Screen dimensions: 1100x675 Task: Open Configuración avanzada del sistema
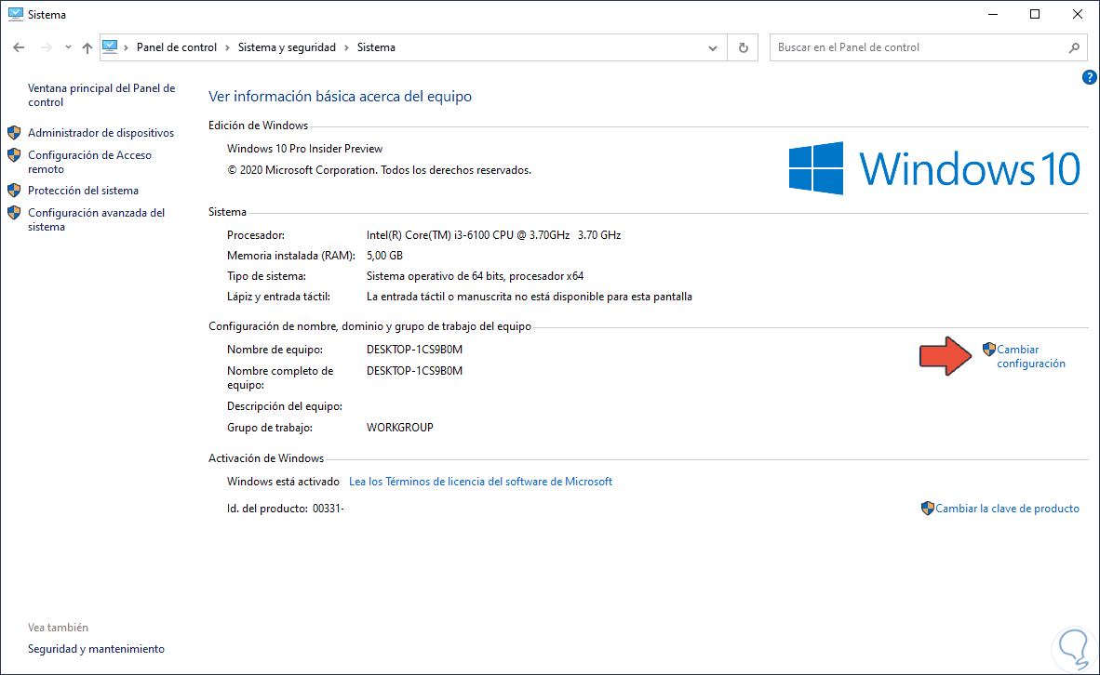[97, 219]
